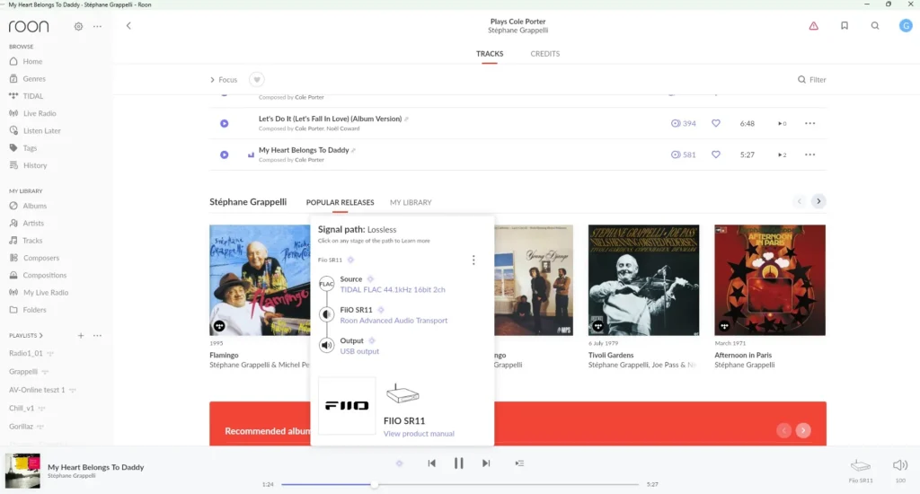Open Folders in sidebar
The image size is (920, 494).
(x=28, y=310)
